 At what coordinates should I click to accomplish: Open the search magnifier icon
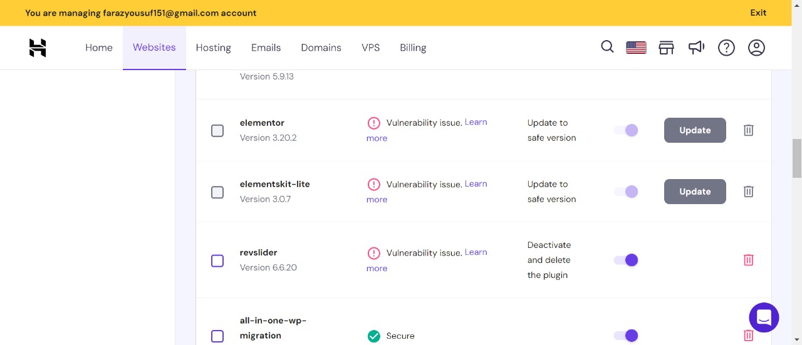pos(607,47)
